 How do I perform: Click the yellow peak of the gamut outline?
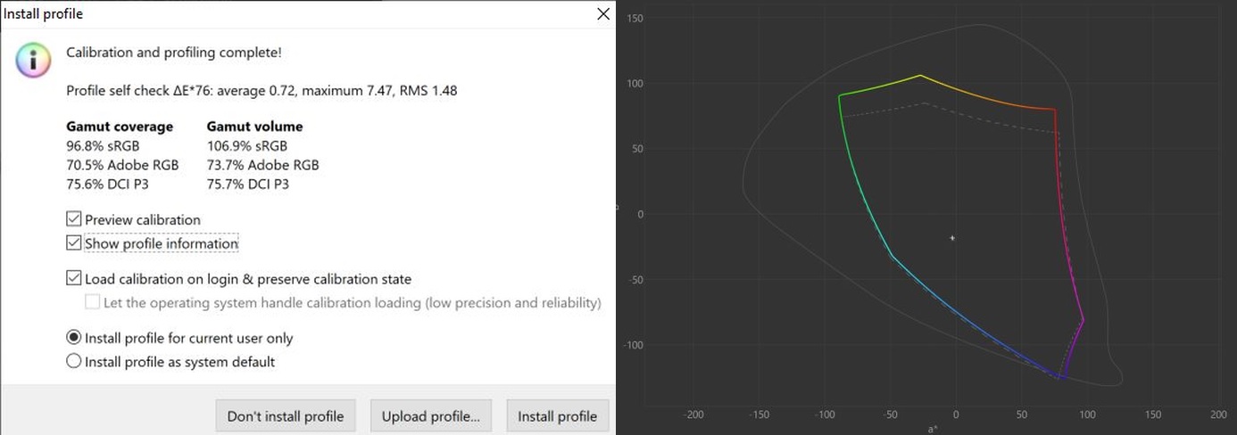click(921, 76)
